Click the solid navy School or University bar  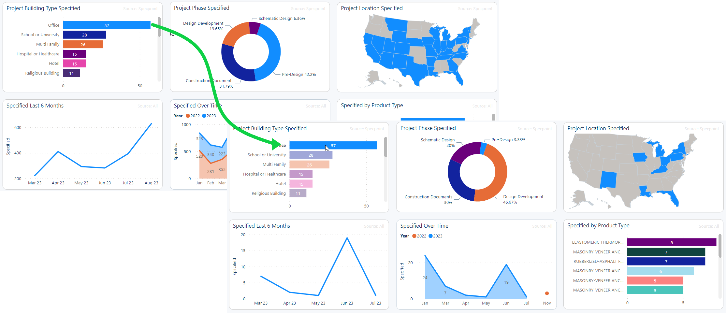point(84,35)
